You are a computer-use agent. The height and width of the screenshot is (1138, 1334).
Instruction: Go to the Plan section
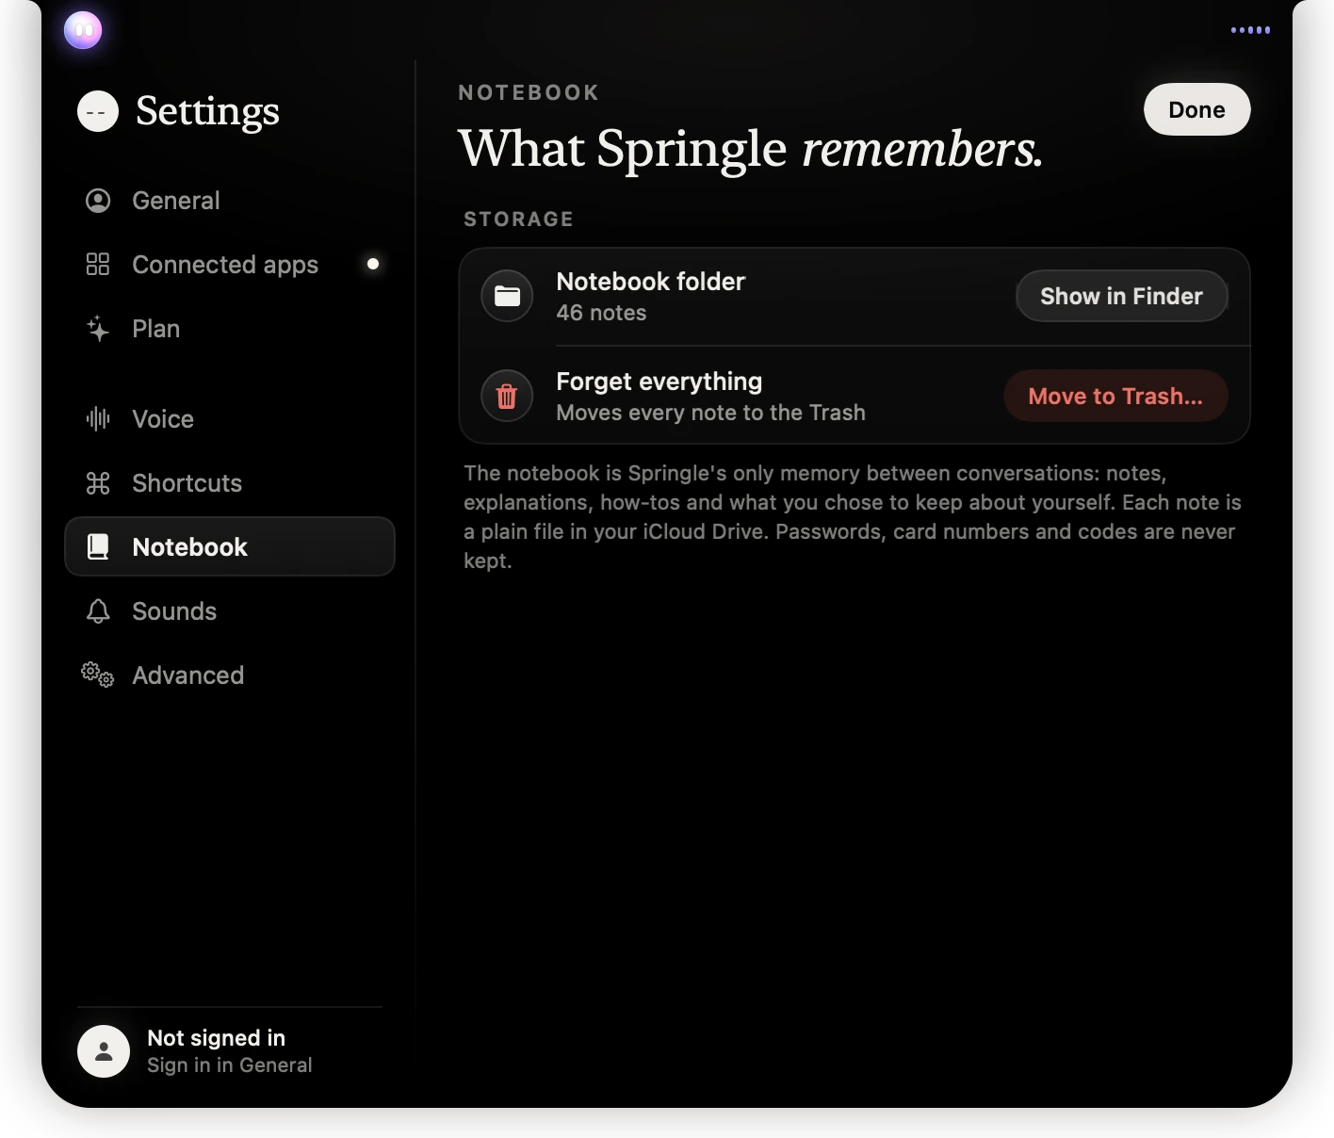click(x=230, y=329)
